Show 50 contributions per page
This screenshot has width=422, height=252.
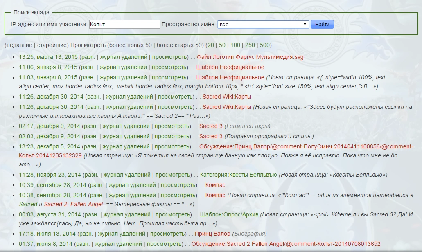222,45
